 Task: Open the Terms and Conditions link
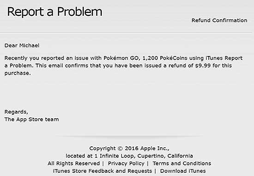coord(182,163)
